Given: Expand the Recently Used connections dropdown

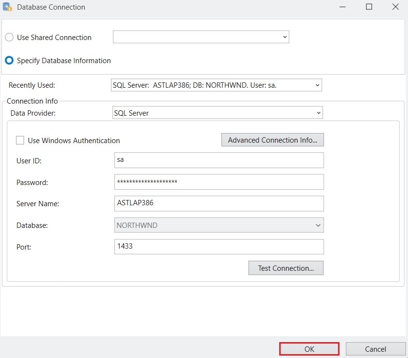Looking at the screenshot, I should 216,85.
